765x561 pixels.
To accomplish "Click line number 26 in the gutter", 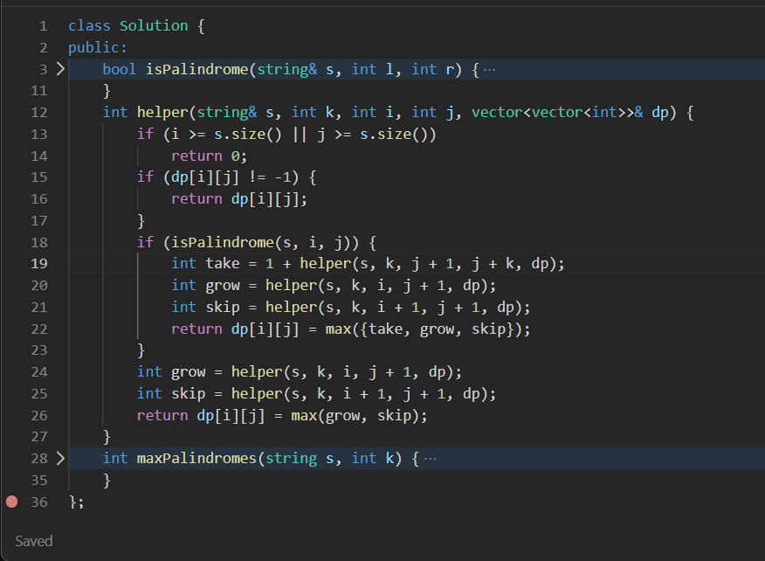I will point(39,415).
